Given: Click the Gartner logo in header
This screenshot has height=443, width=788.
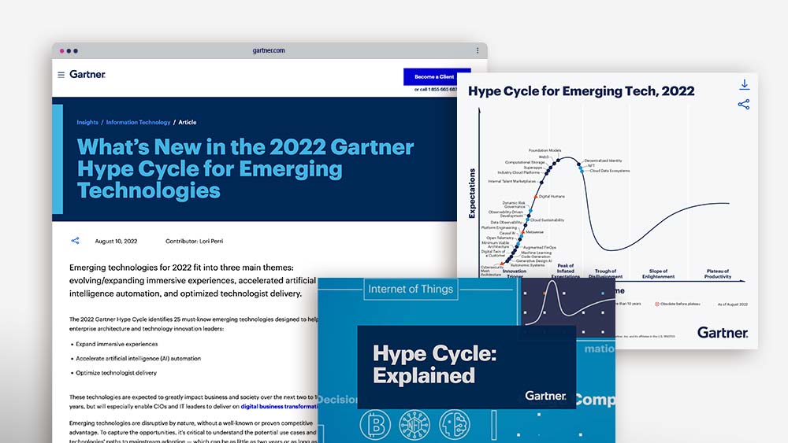Looking at the screenshot, I should click(87, 74).
